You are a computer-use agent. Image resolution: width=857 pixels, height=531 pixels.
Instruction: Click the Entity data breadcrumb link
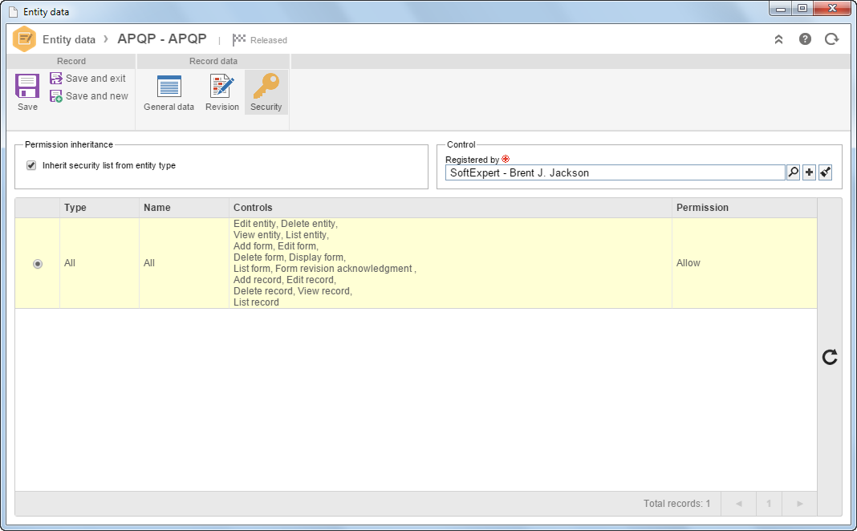pos(69,39)
